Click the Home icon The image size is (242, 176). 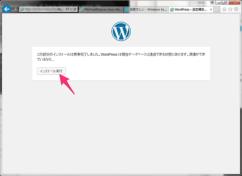[224, 9]
